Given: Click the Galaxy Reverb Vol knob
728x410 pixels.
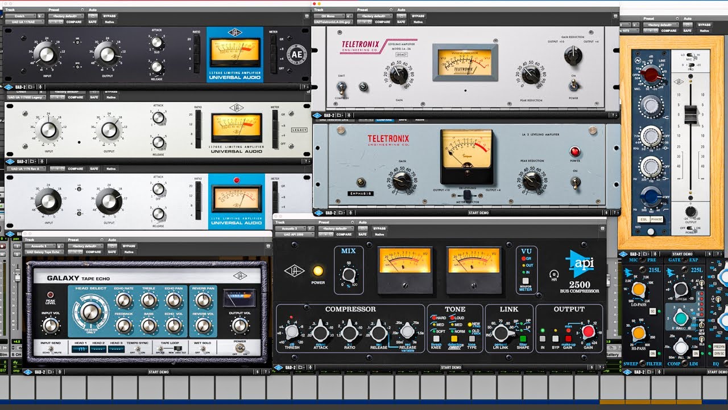Looking at the screenshot, I should (203, 325).
